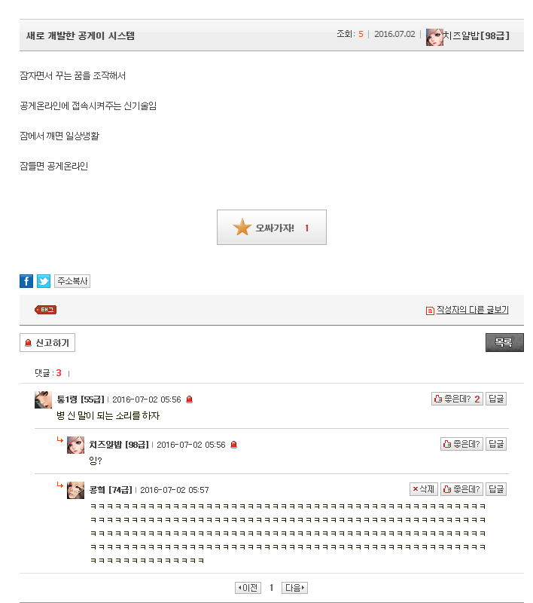Like 통1령's comment with 좋은데? 2
The image size is (533, 603).
point(457,399)
